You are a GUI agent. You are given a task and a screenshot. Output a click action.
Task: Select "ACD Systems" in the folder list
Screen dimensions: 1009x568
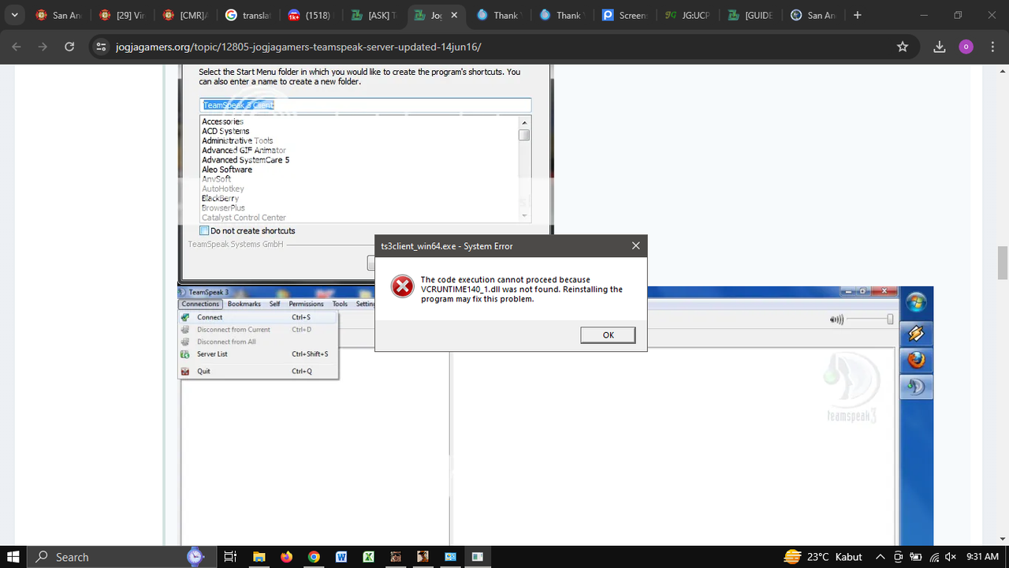point(225,131)
